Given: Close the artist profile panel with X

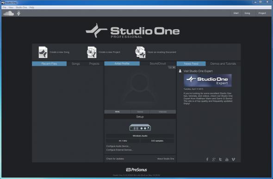Looking at the screenshot, I should click(174, 68).
